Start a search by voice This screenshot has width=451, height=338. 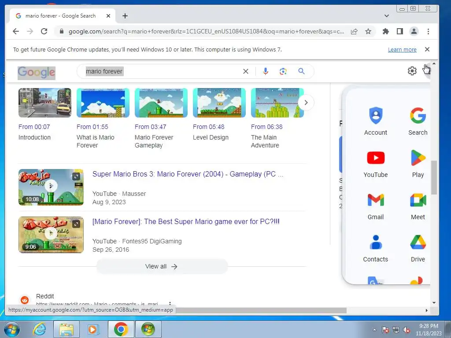pos(266,71)
